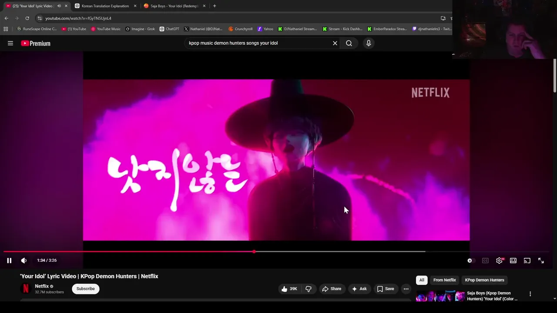Toggle closed captions CC button
This screenshot has height=313, width=557.
[485, 260]
